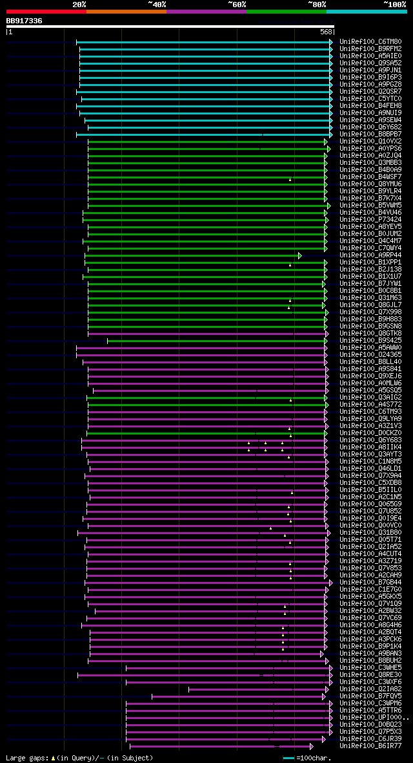The height and width of the screenshot is (763, 413).
Task: Select the UniRef100_A5AIE0 label
Action: pos(370,56)
